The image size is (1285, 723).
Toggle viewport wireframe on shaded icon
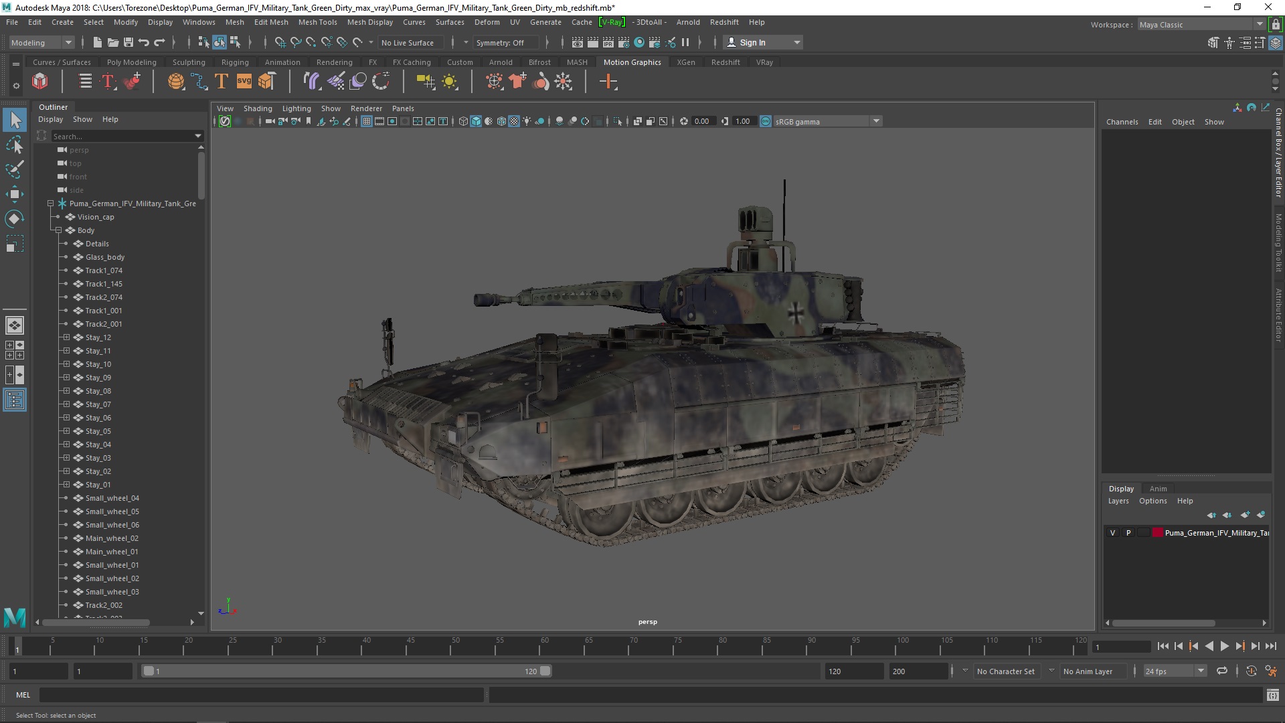501,121
